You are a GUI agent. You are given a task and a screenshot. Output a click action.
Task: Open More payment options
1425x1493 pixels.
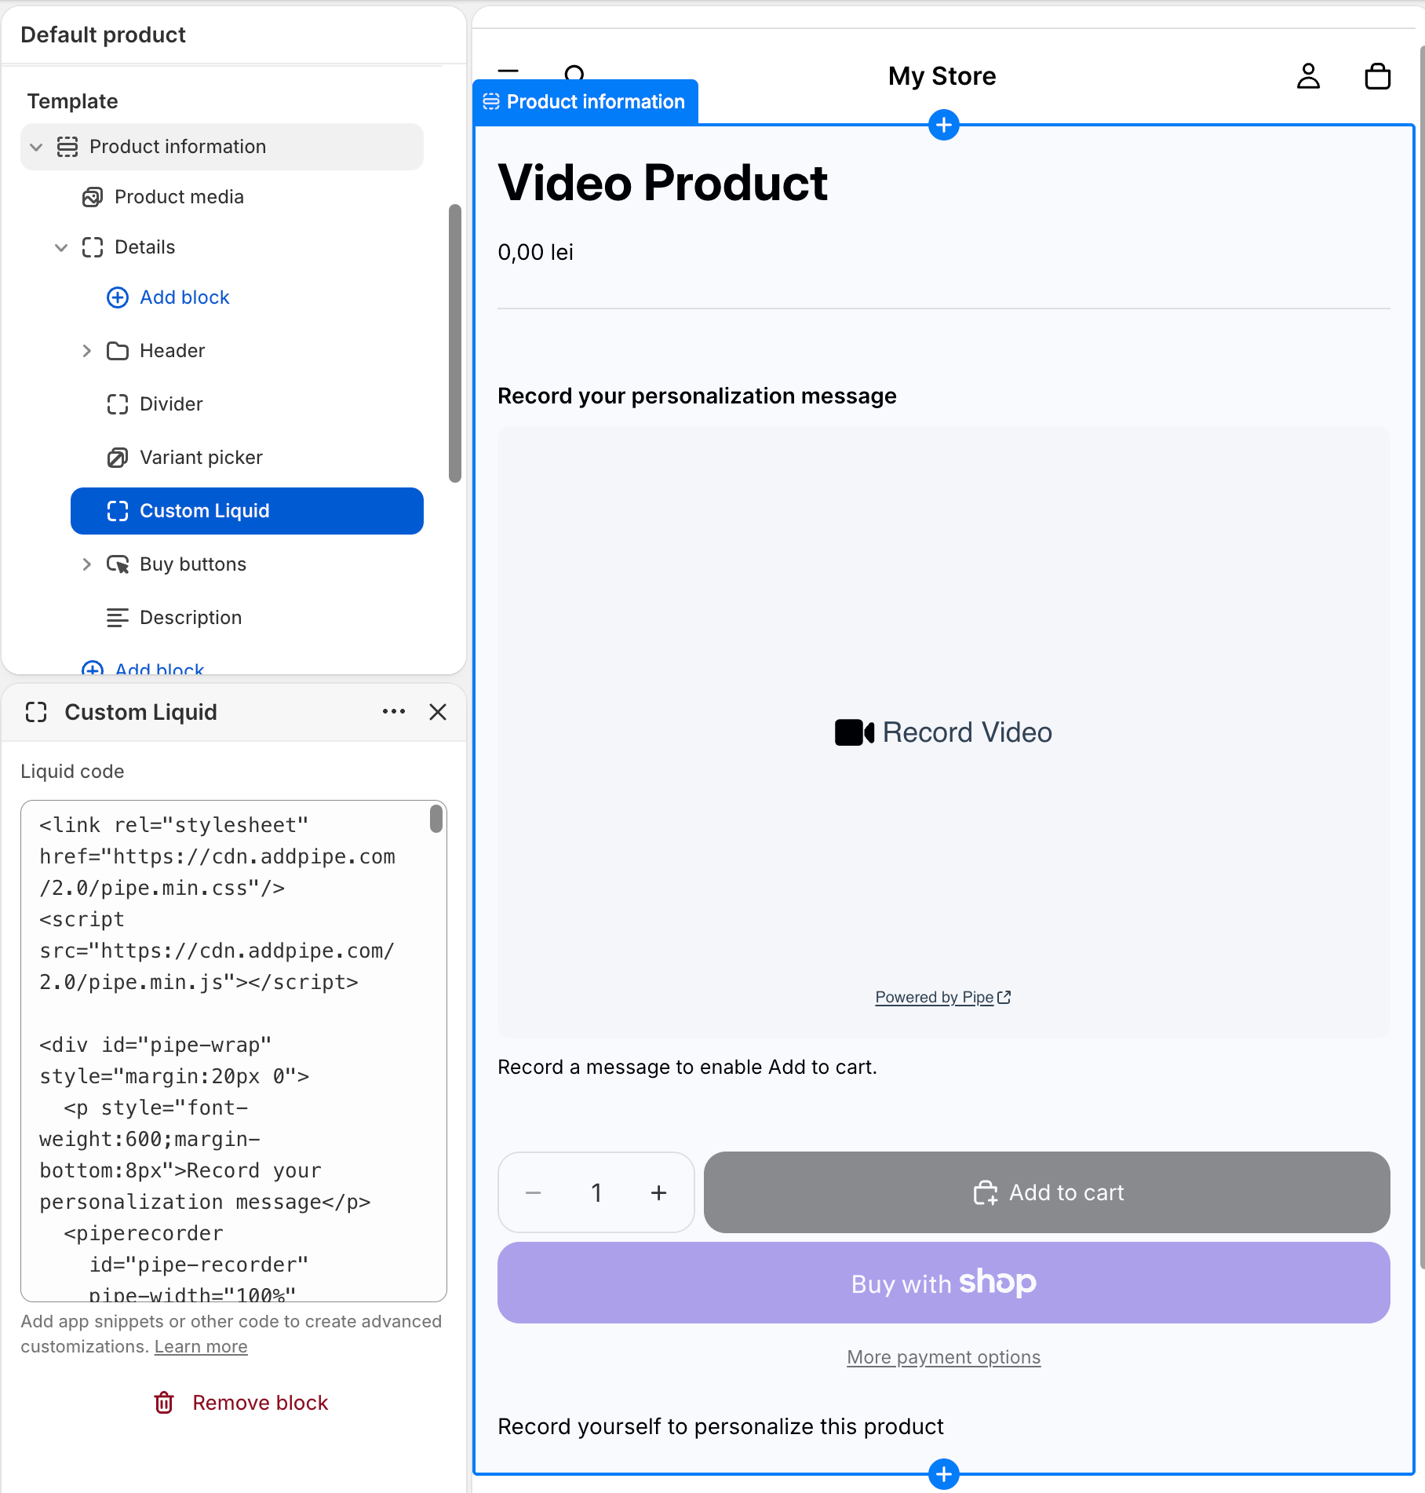point(944,1357)
